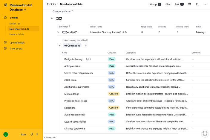Screen dimensions: 210x140
Task: Toggle Exhibit ref sort arrow
Action: (69, 27)
